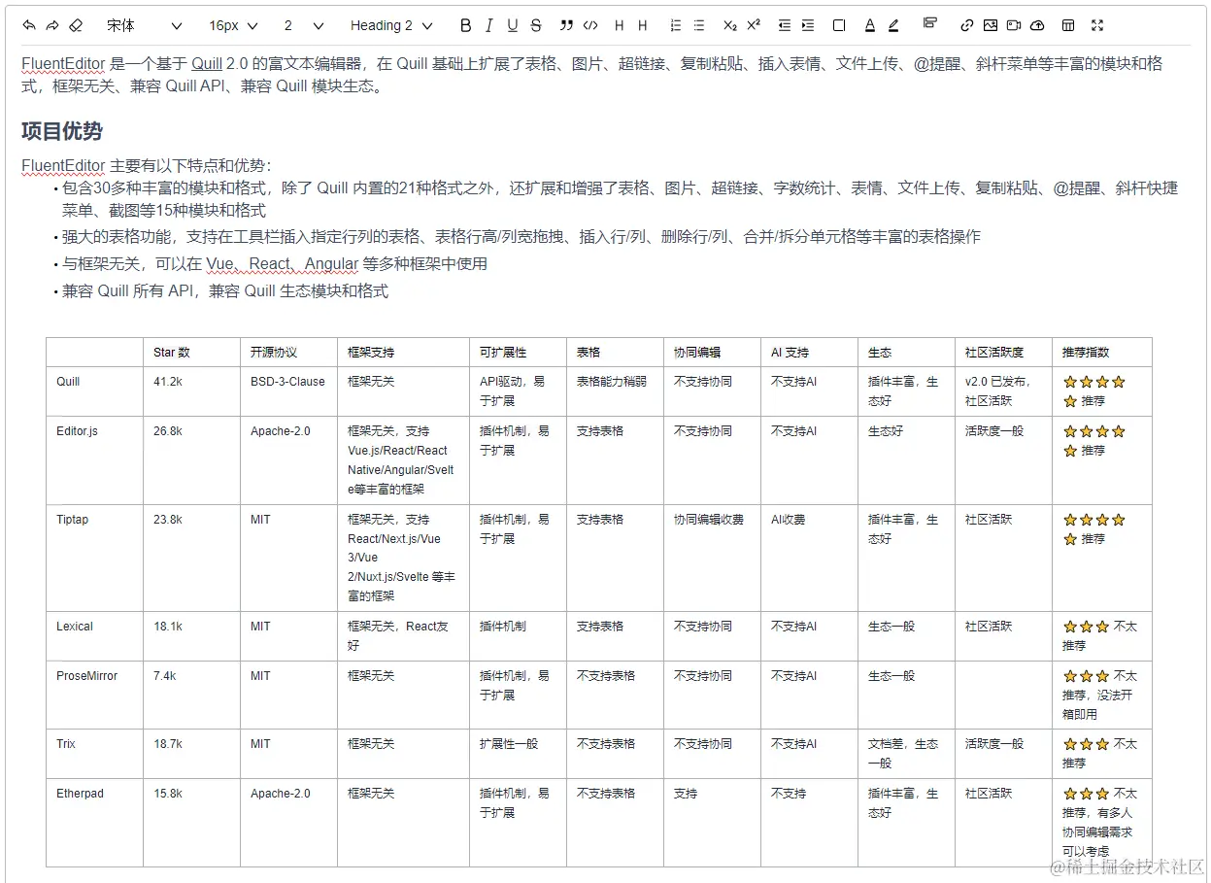The width and height of the screenshot is (1211, 883).
Task: Decrease the paragraph indent
Action: pos(785,25)
